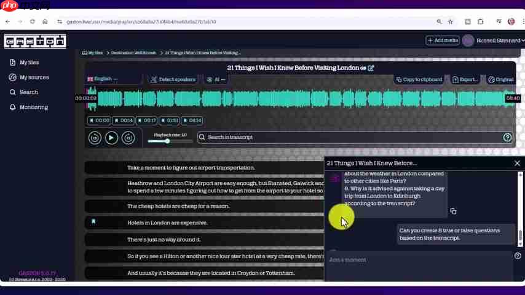Click My files icon in sidebar

[x=12, y=63]
